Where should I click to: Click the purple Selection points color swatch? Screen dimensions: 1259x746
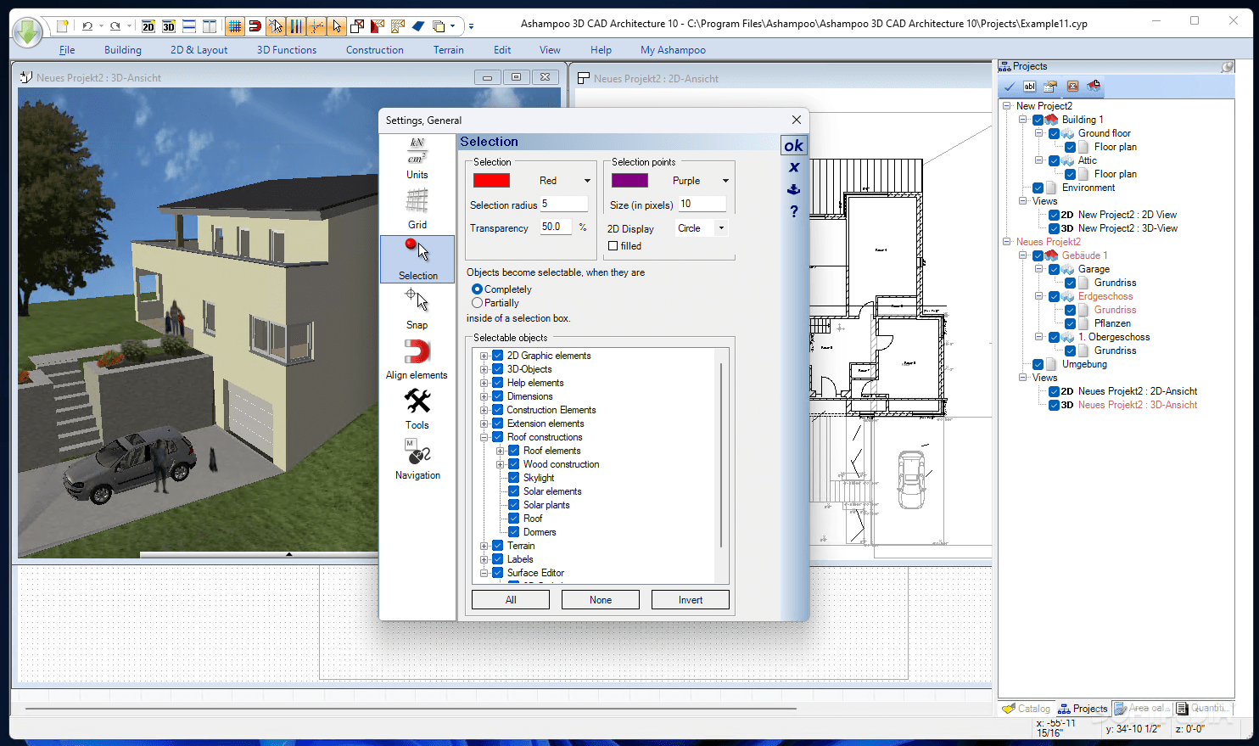point(629,181)
